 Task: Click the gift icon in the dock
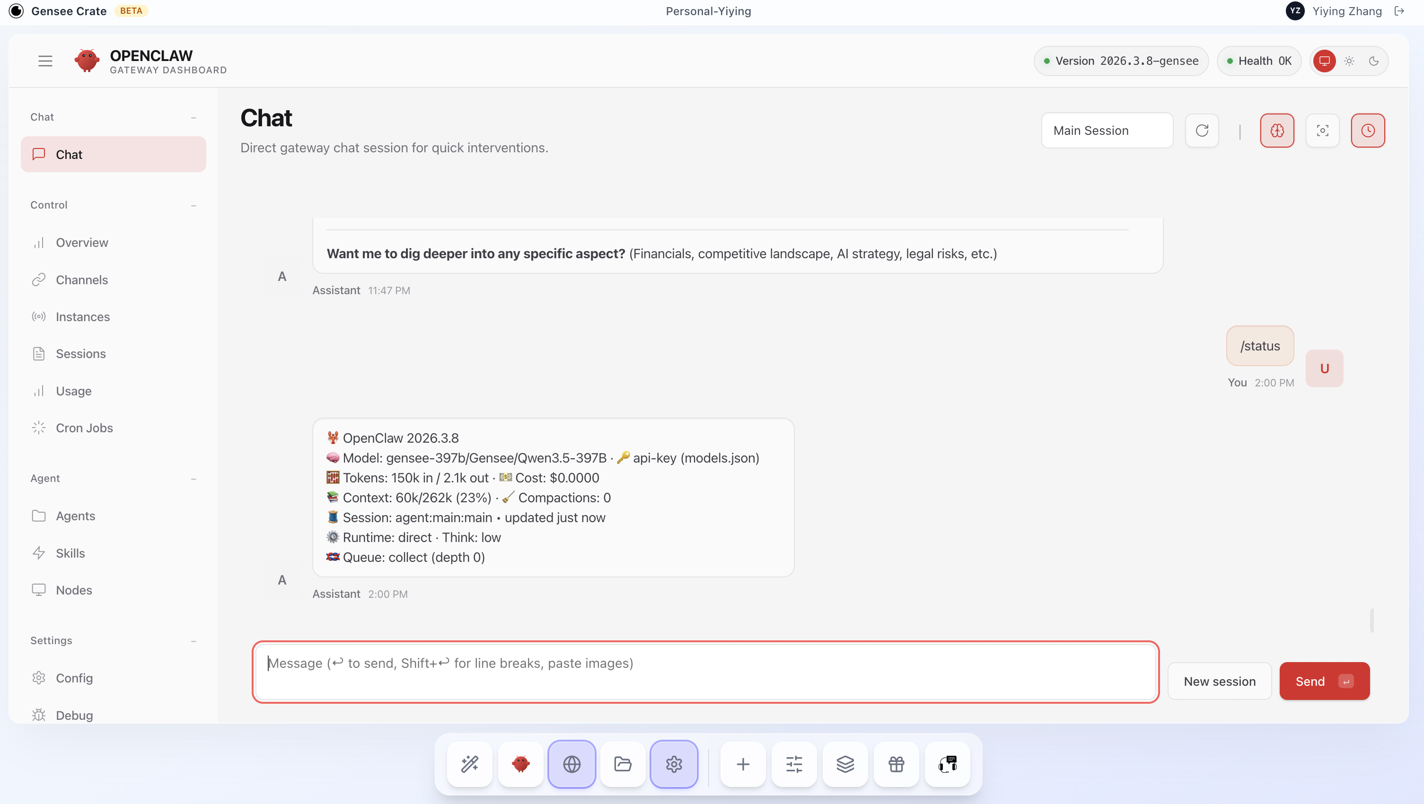coord(896,764)
